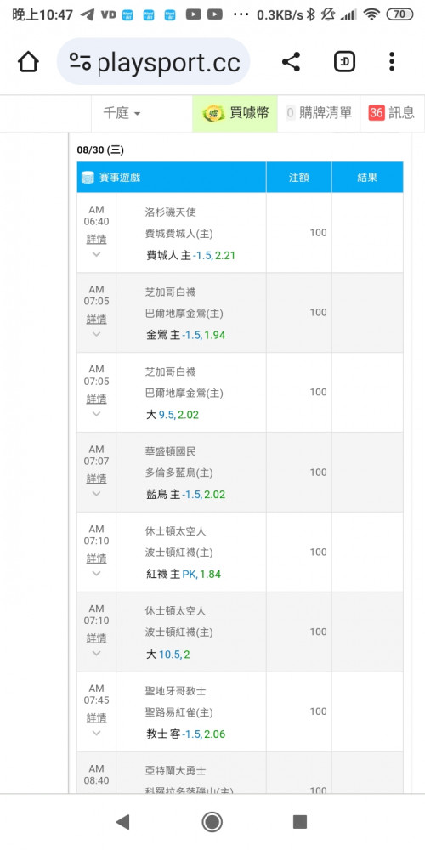Expand chevron under 06:40 game details
425x850 pixels.
tap(97, 254)
